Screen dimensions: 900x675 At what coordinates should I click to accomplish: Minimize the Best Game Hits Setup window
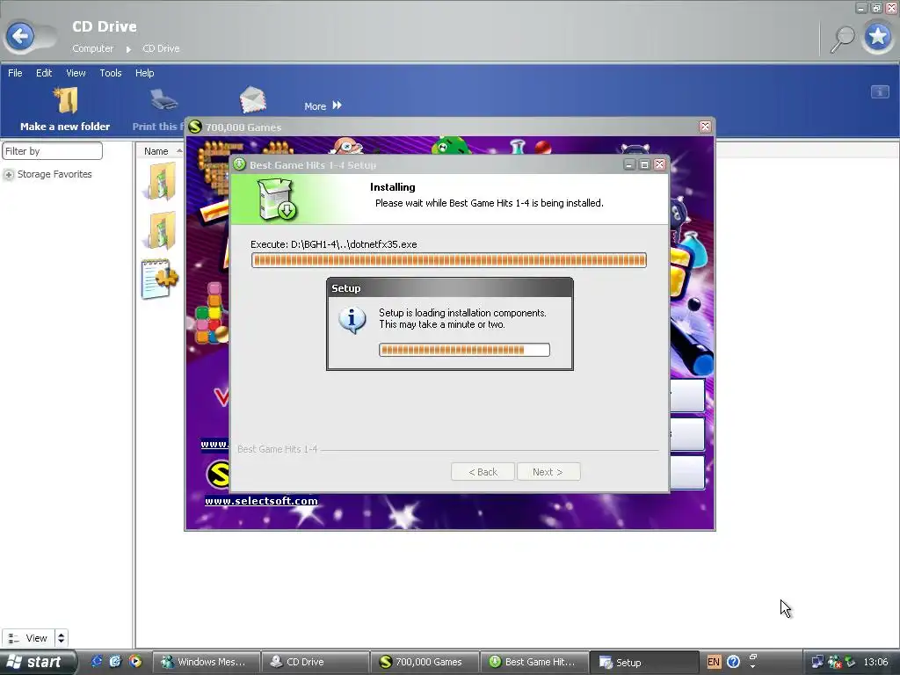[629, 164]
